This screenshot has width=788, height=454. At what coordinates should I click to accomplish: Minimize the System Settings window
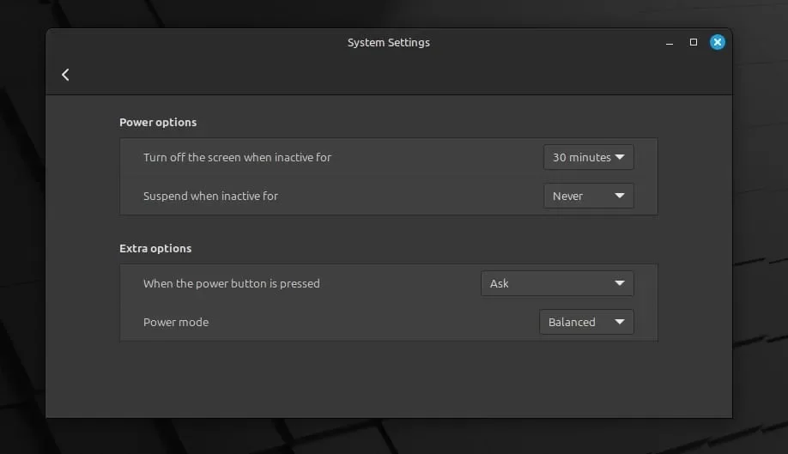click(670, 43)
